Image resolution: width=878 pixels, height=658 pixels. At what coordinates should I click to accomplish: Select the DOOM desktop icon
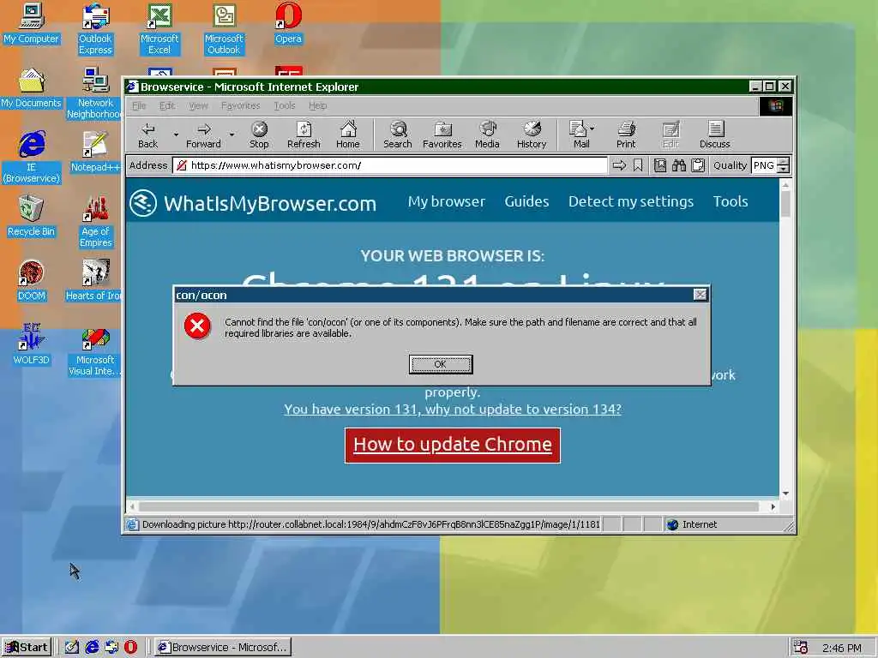[x=32, y=280]
